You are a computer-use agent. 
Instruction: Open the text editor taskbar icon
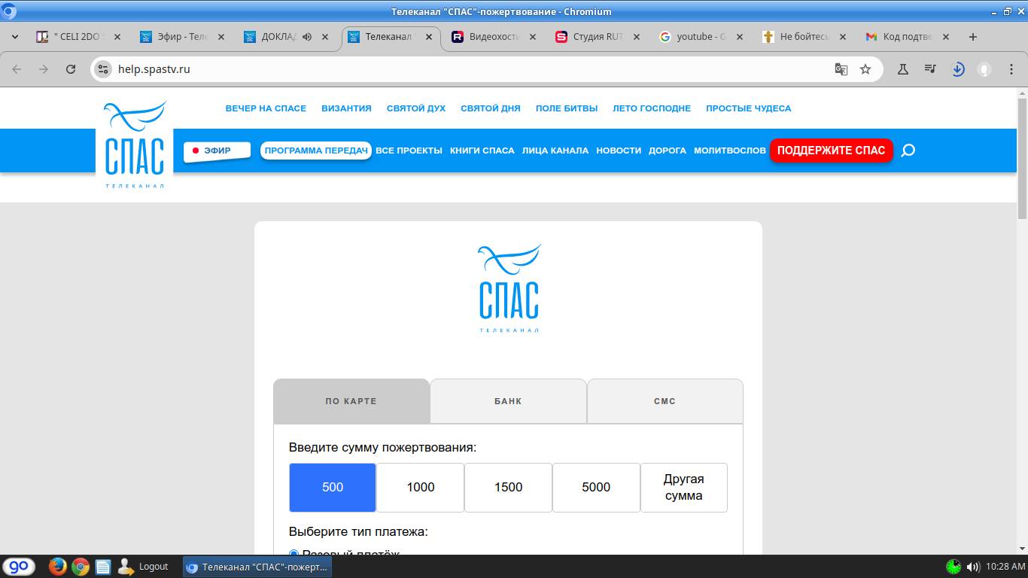(x=103, y=567)
